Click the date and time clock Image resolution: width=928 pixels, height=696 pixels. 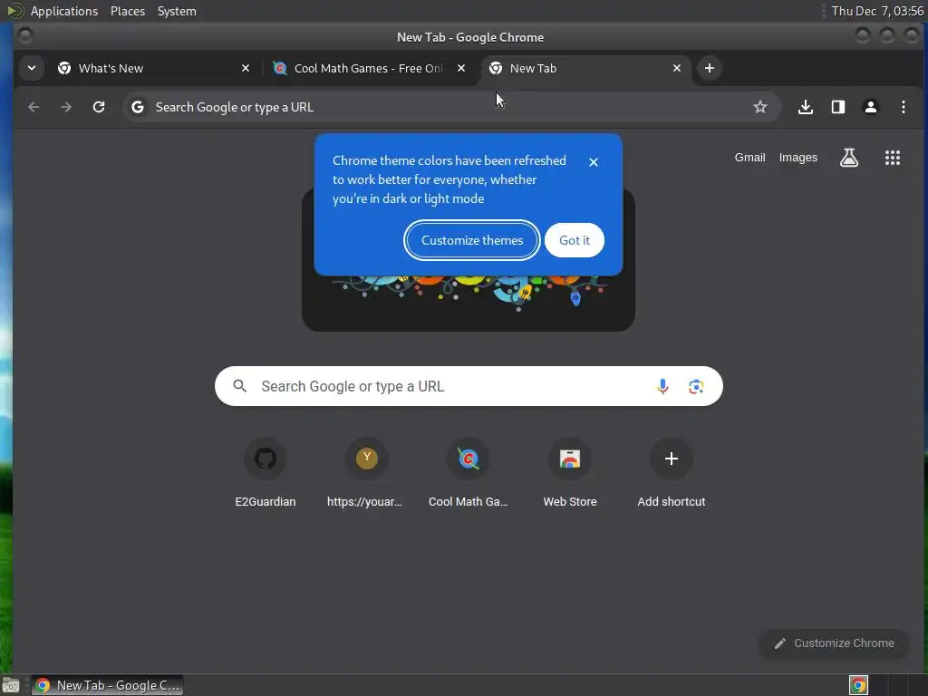coord(877,11)
